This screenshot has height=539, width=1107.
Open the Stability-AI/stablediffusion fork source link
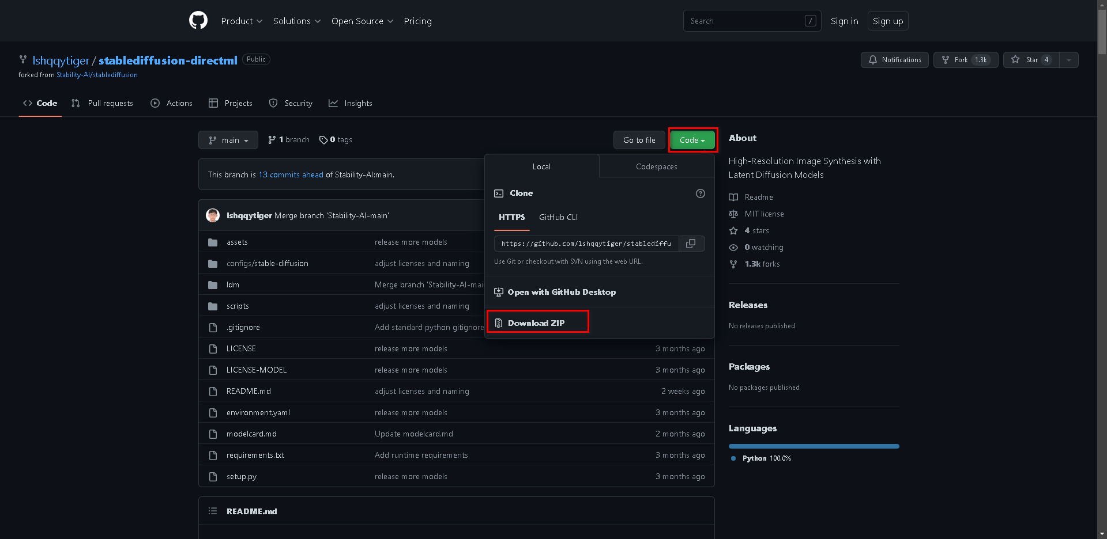pos(97,75)
